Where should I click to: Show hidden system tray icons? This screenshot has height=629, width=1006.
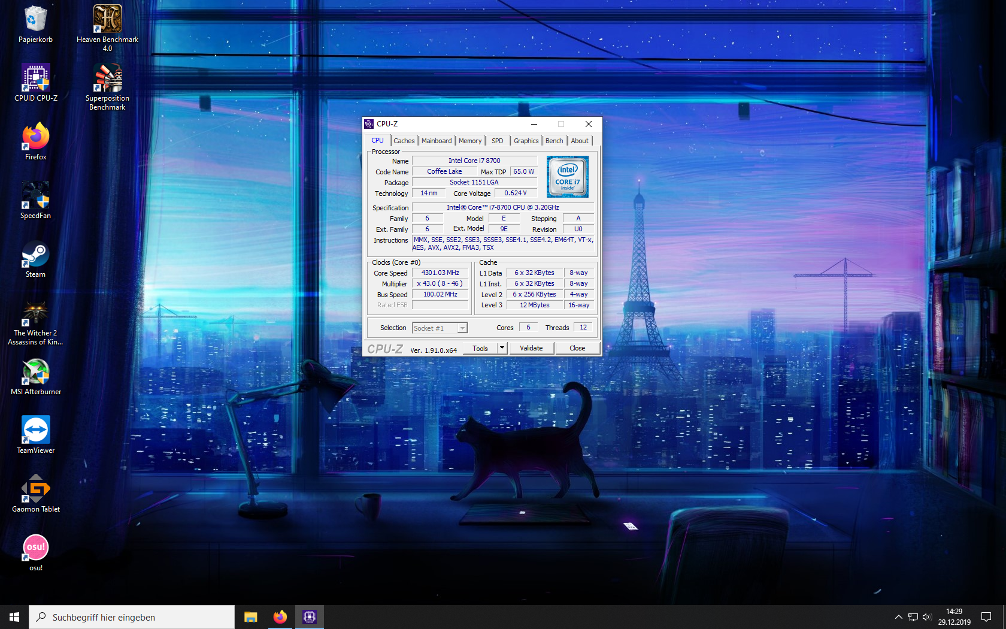tap(898, 617)
